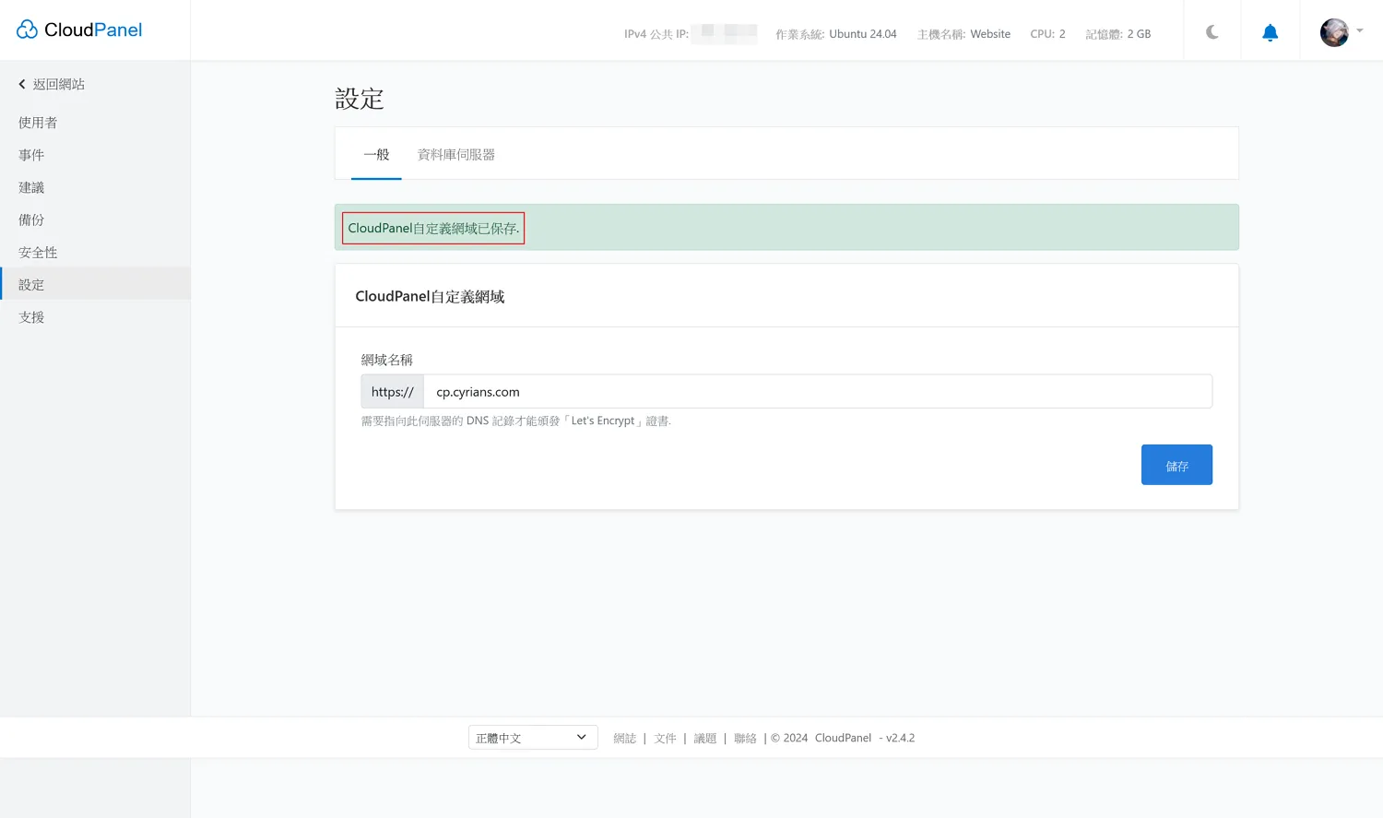This screenshot has width=1383, height=818.
Task: Expand the 正體中文 language dropdown
Action: 532,738
